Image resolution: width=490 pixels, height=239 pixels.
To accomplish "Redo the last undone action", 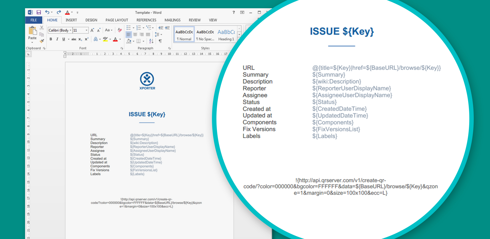I will [59, 12].
